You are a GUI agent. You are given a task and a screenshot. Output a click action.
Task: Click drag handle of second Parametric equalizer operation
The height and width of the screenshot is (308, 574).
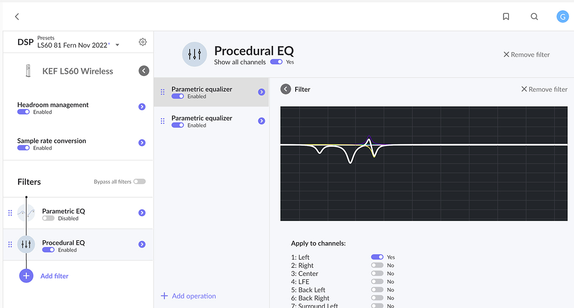pos(163,121)
